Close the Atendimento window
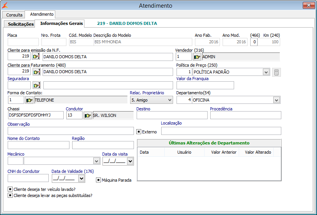This screenshot has height=215, width=317. coord(309,5)
